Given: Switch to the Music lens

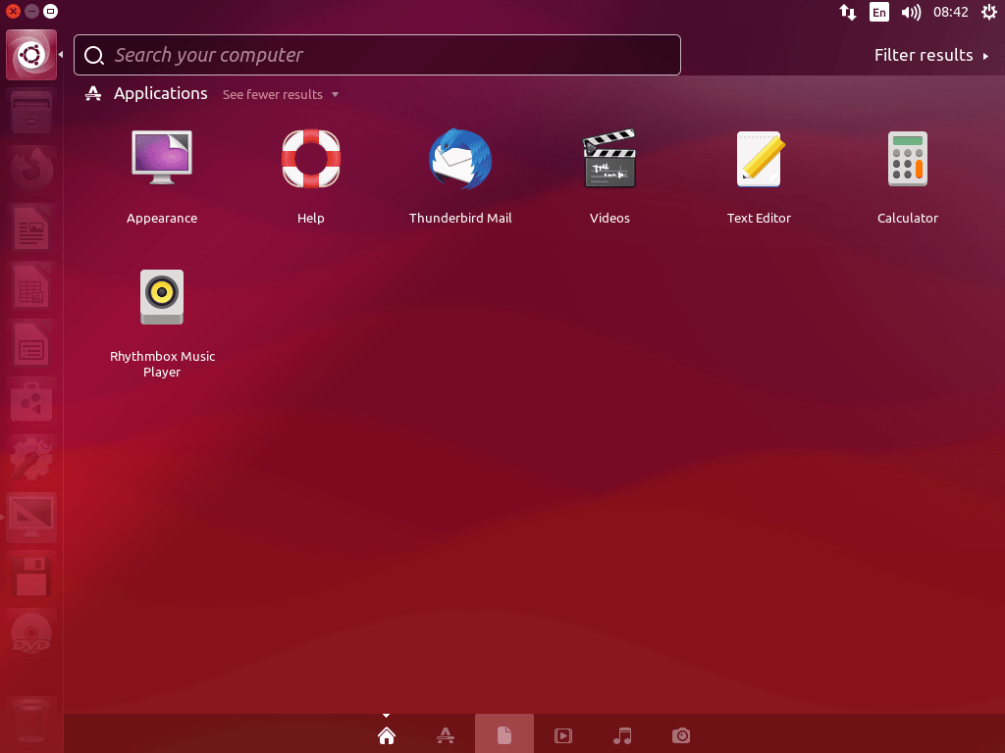Looking at the screenshot, I should pos(621,734).
